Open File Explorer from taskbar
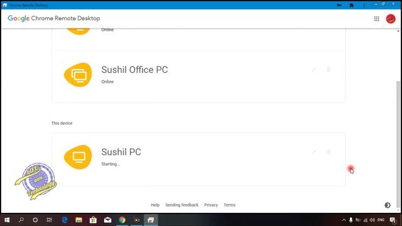This screenshot has height=226, width=402. pyautogui.click(x=79, y=220)
